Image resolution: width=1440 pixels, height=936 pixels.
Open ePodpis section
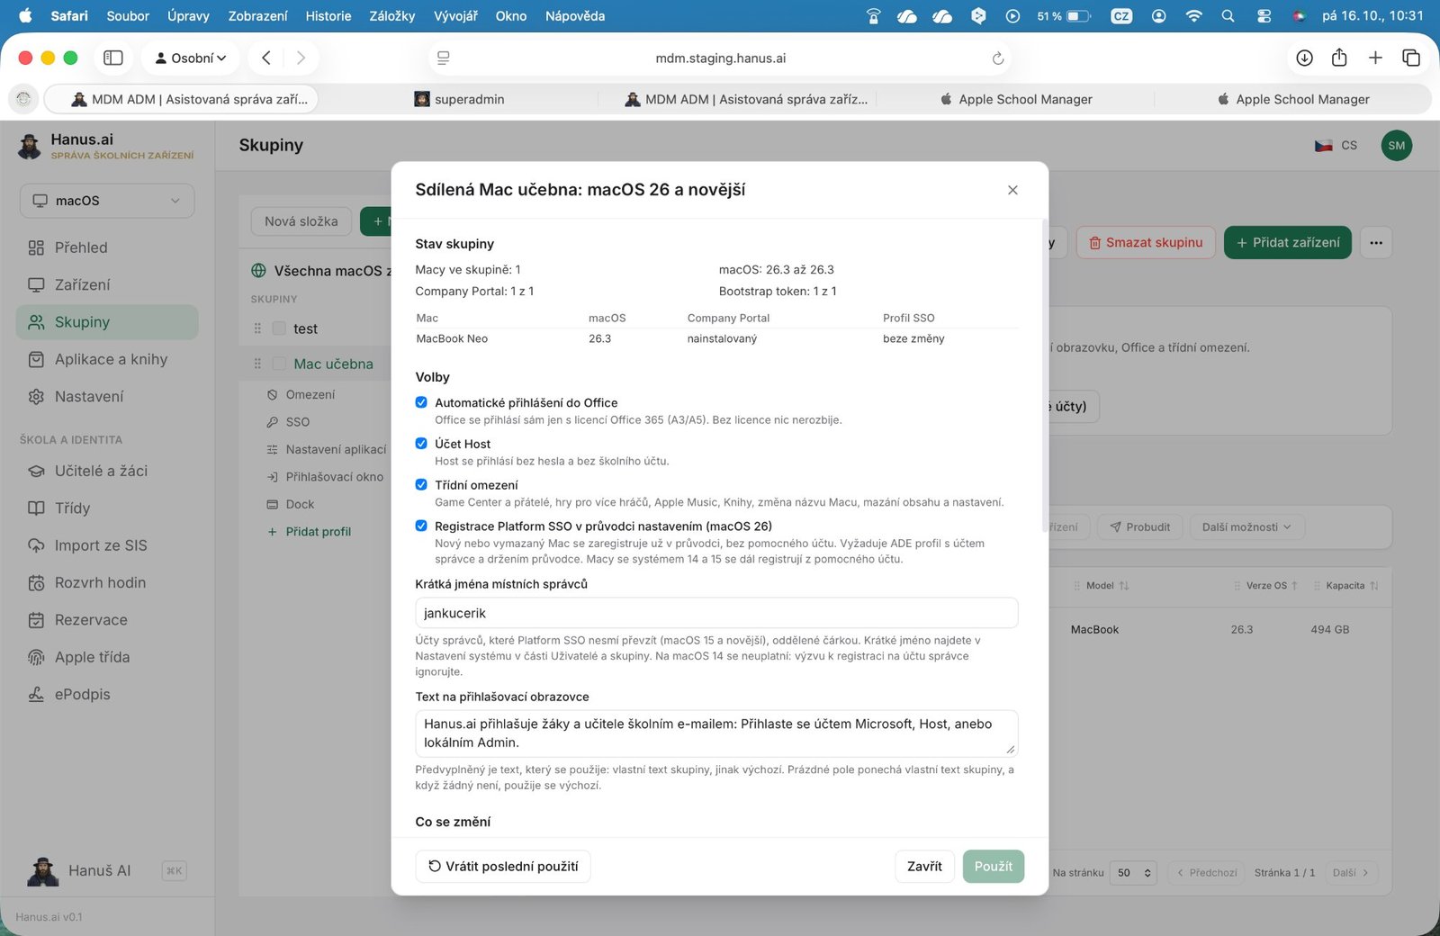(x=107, y=694)
